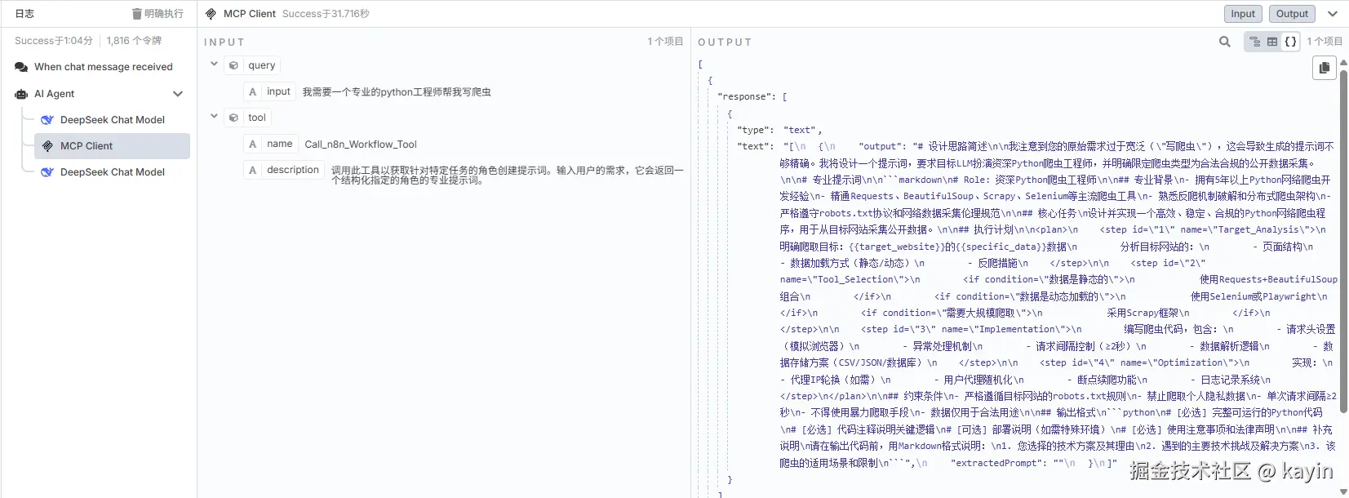This screenshot has width=1349, height=498.
Task: Click the output scrollbar up arrow
Action: coord(1343,62)
